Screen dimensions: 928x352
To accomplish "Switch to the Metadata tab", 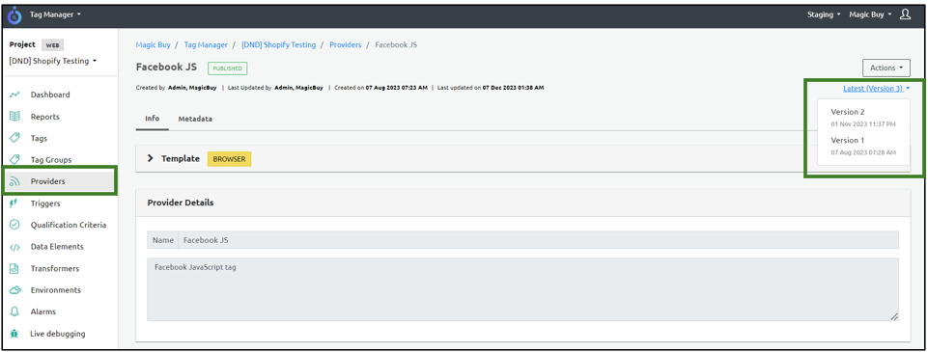I will pos(195,119).
